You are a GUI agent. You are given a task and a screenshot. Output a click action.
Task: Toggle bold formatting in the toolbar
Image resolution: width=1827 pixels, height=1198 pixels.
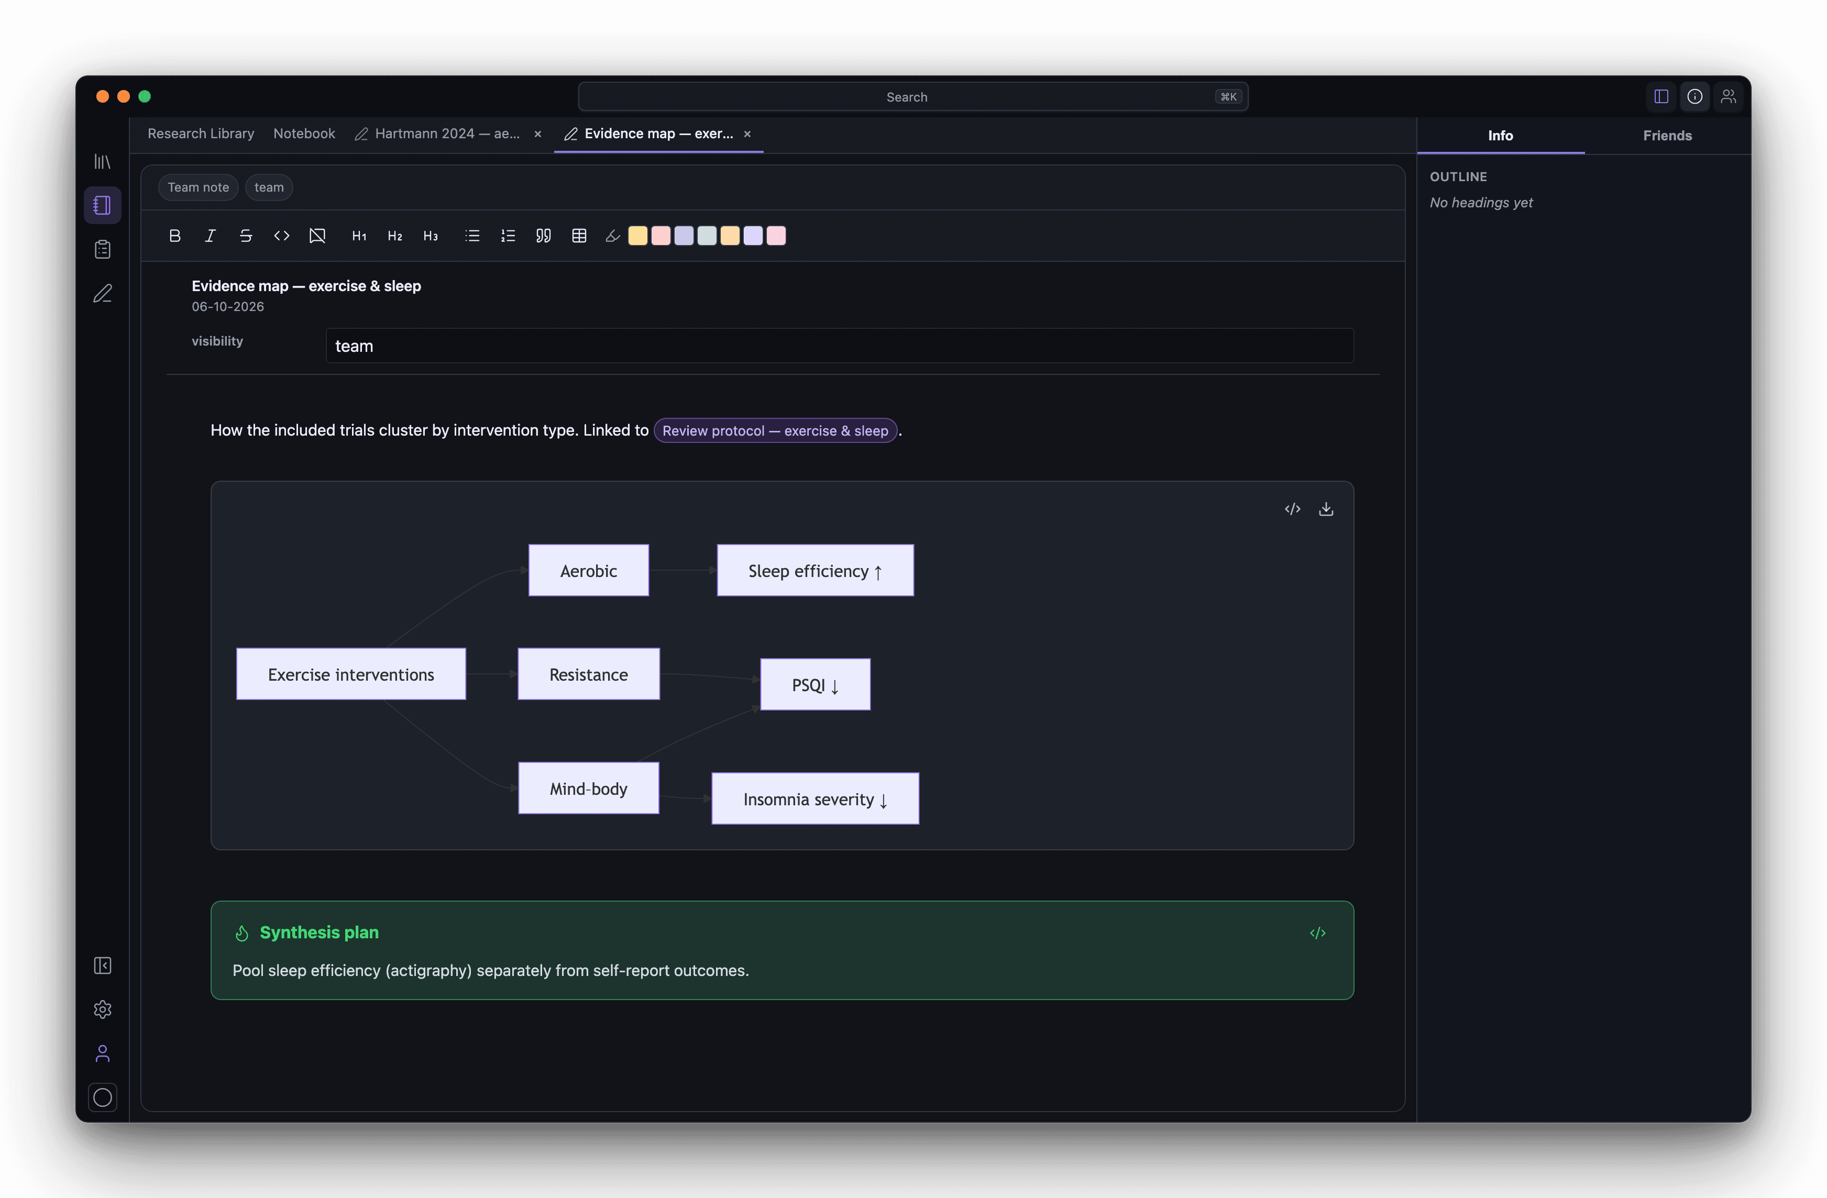175,236
